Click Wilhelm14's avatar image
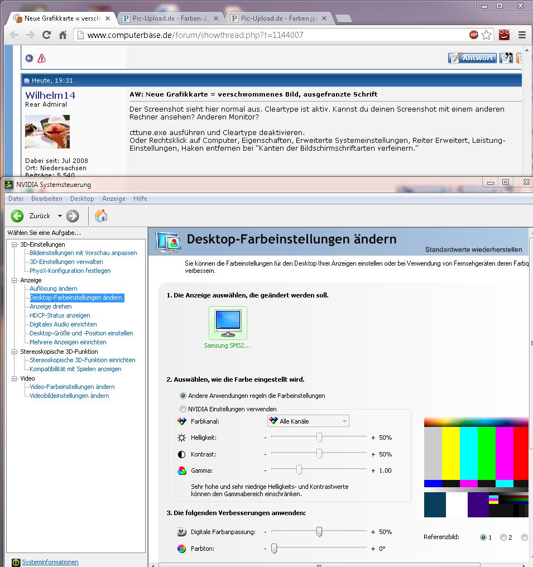533x567 pixels. pos(47,132)
